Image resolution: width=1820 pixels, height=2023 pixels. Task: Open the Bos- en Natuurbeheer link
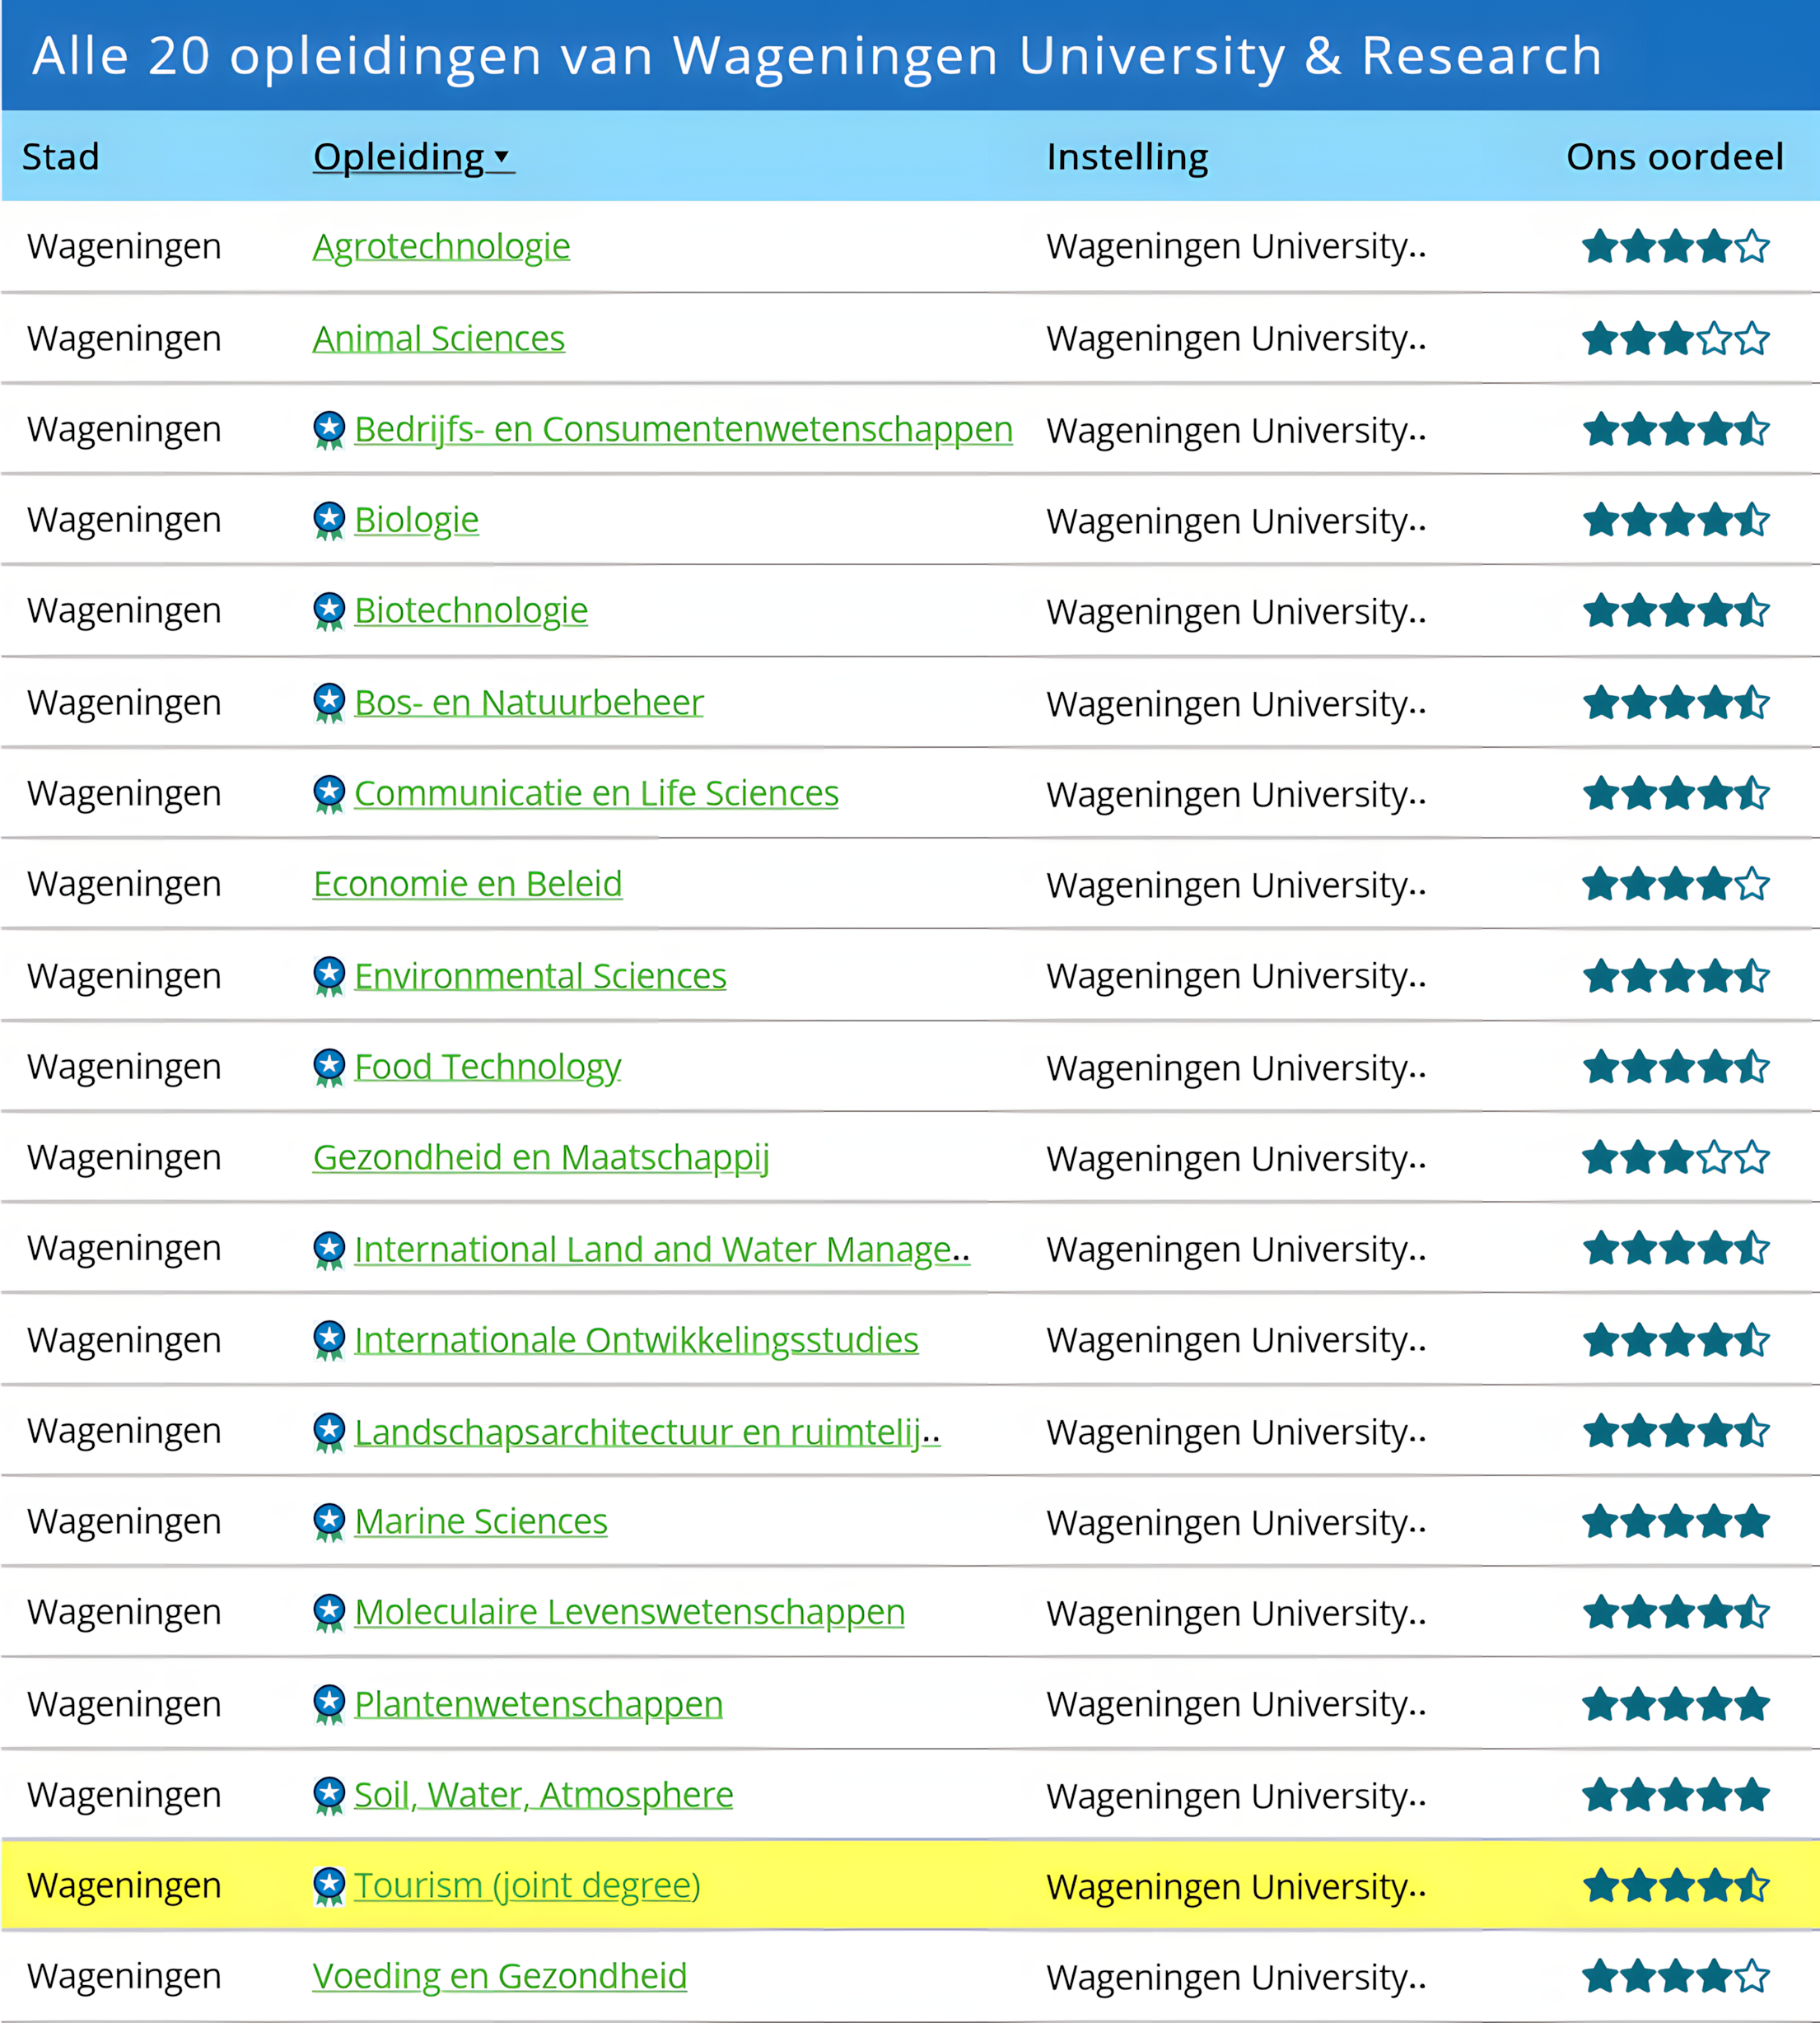[x=529, y=703]
